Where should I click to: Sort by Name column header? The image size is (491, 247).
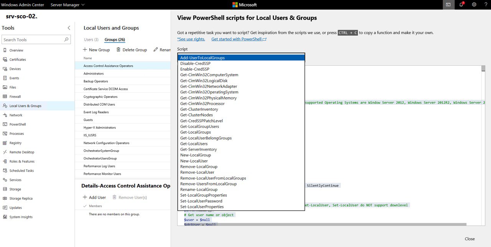point(88,58)
